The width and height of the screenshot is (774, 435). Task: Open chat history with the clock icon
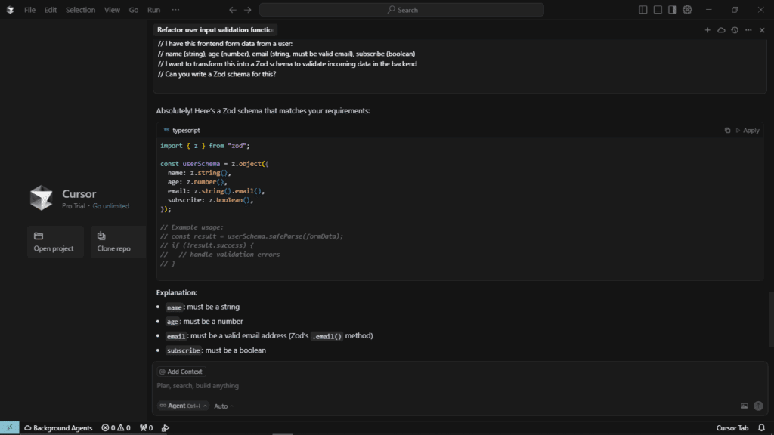click(733, 29)
